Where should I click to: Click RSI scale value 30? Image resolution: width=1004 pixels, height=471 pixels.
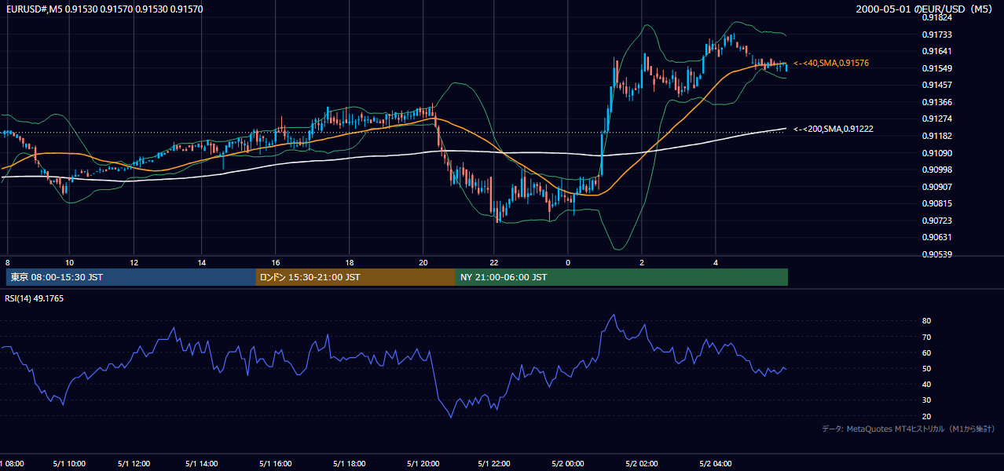tap(926, 400)
